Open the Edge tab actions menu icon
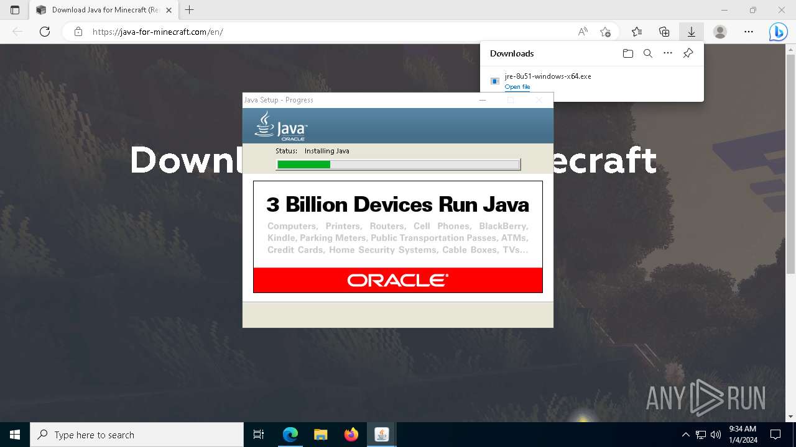 15,10
